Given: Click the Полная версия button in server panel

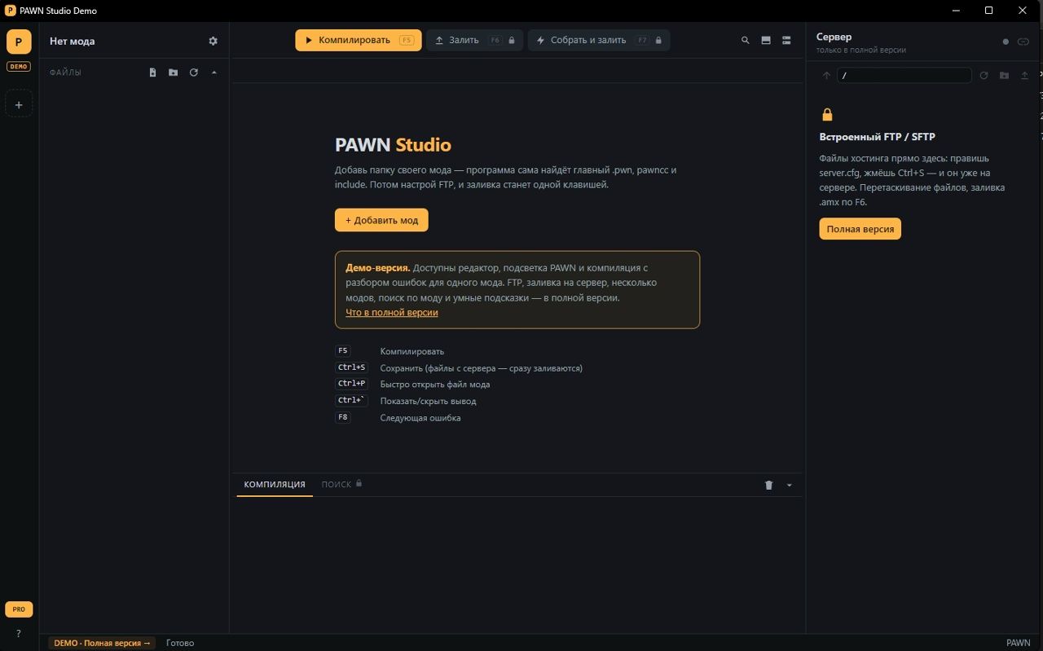Looking at the screenshot, I should [x=860, y=229].
